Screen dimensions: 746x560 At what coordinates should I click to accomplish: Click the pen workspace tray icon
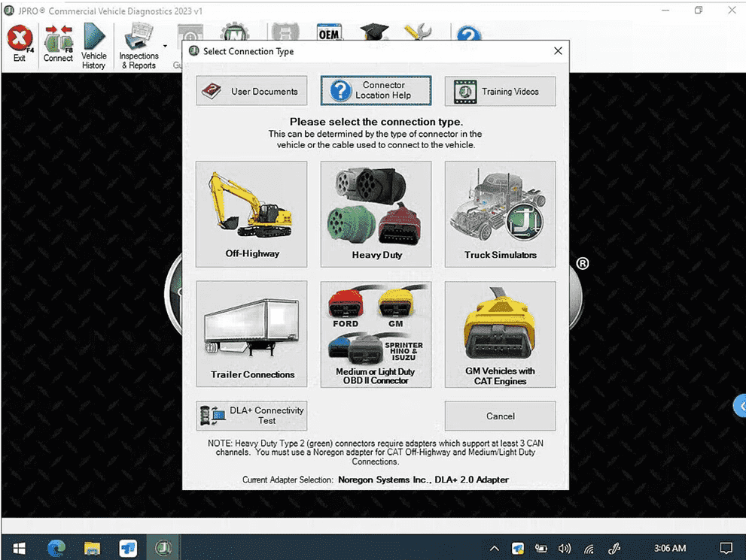614,549
